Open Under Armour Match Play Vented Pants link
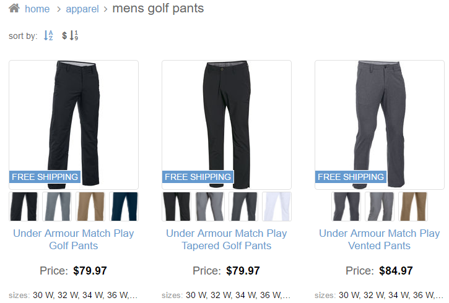Image resolution: width=449 pixels, height=303 pixels. pos(380,239)
